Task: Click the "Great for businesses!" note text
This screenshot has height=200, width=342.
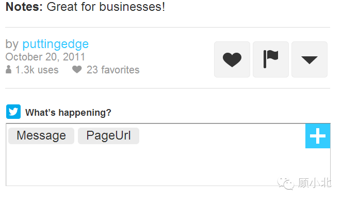Action: point(106,7)
